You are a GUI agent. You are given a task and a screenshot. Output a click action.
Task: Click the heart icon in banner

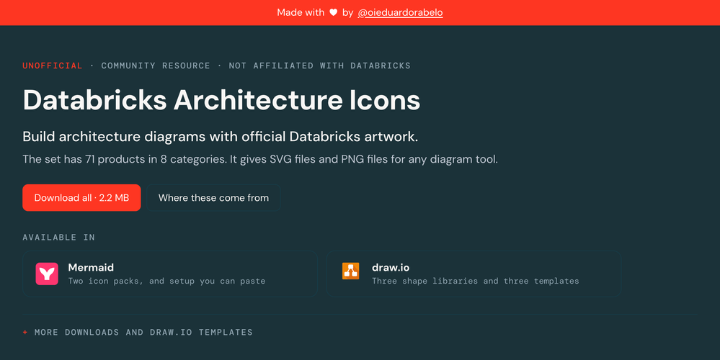point(334,12)
